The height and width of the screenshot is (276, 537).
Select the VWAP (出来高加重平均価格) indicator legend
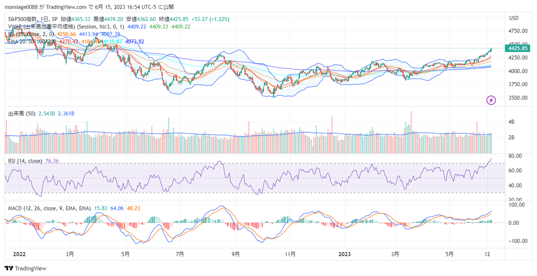[x=67, y=27]
